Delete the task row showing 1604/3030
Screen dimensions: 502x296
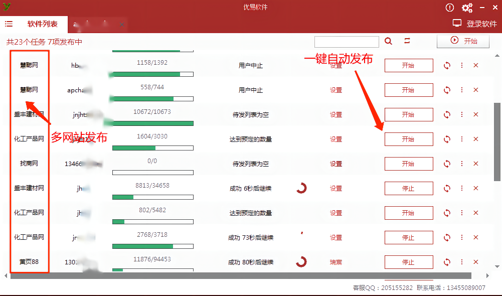tap(476, 139)
